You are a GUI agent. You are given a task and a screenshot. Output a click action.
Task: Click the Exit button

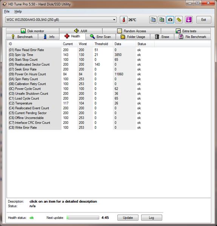click(x=203, y=20)
